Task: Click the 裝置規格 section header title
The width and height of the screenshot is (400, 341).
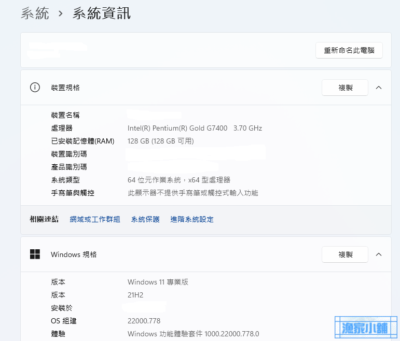Action: click(65, 88)
